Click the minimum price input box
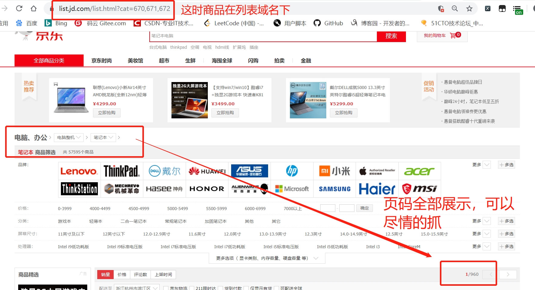This screenshot has width=535, height=290. 328,208
